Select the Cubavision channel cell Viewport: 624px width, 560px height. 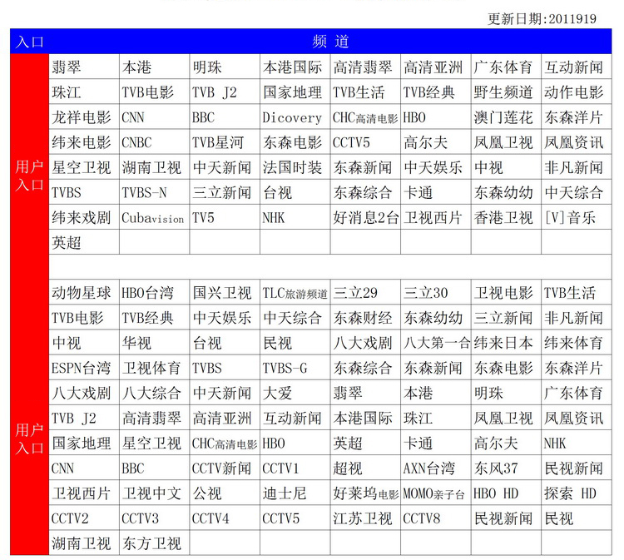point(153,218)
